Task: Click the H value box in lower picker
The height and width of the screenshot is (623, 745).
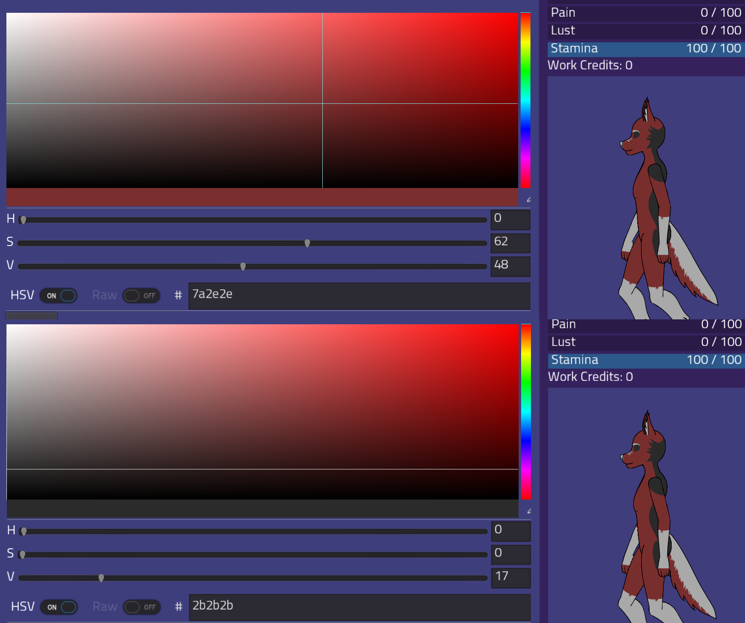Action: coord(511,531)
